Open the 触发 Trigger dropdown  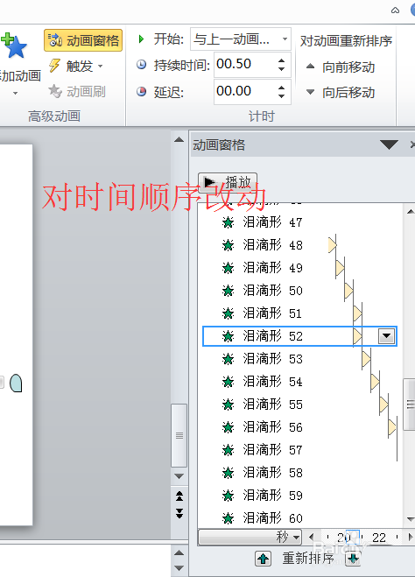(75, 67)
